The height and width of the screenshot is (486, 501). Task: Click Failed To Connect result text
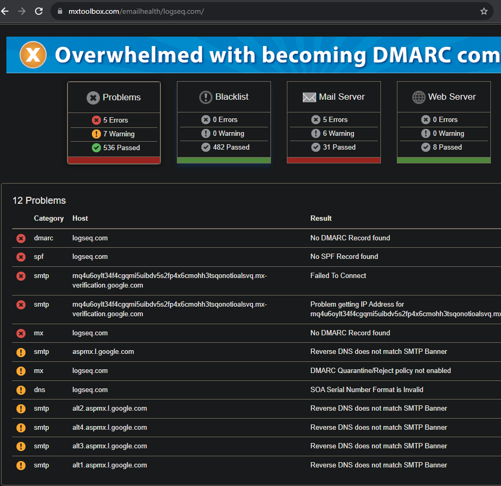point(338,276)
